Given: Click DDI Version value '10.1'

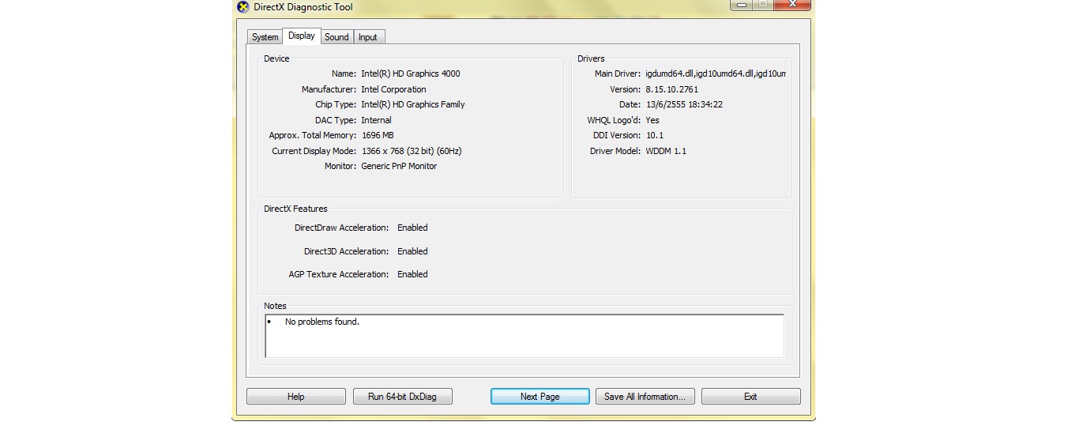Looking at the screenshot, I should (654, 135).
